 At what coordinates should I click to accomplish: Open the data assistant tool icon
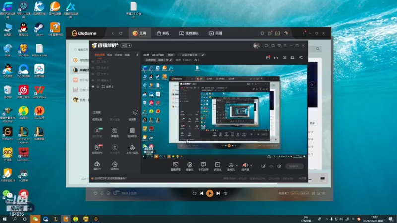click(132, 132)
